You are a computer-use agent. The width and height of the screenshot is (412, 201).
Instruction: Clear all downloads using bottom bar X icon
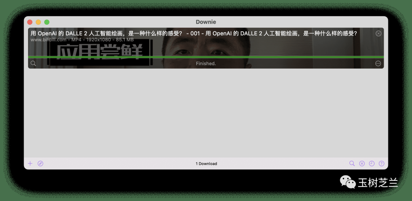362,163
